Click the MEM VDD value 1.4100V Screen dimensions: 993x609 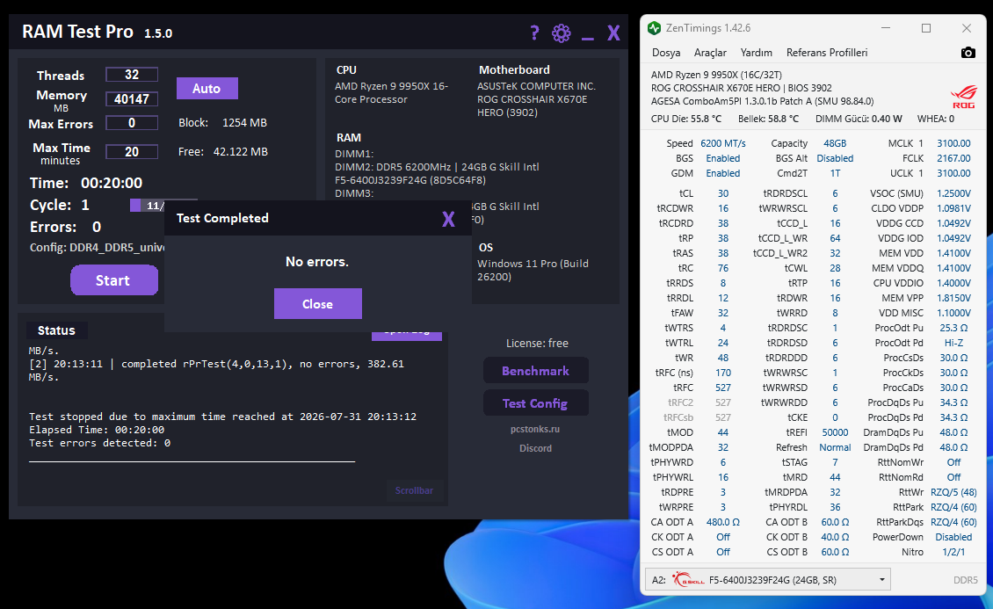(x=953, y=253)
